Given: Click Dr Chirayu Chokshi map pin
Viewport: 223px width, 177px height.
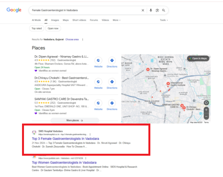Looking at the screenshot, I should point(184,108).
